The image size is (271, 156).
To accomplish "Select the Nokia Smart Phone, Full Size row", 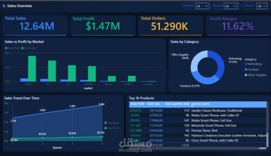I will coord(198,120).
